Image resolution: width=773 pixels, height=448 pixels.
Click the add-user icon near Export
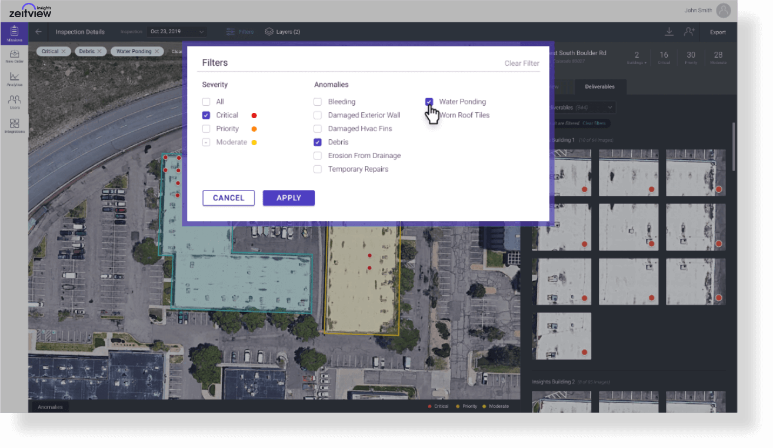point(689,31)
